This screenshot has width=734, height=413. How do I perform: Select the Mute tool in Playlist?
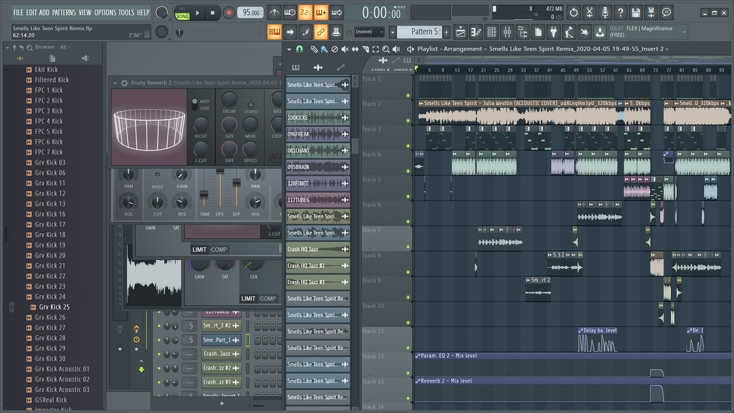(345, 48)
